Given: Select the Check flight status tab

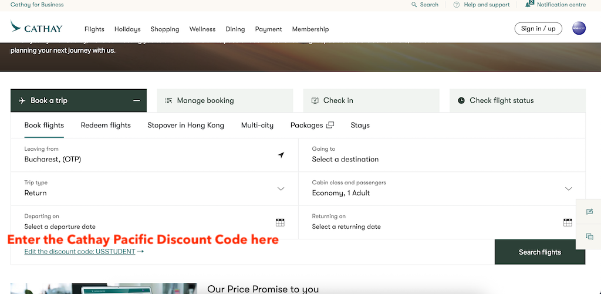Looking at the screenshot, I should (x=518, y=100).
